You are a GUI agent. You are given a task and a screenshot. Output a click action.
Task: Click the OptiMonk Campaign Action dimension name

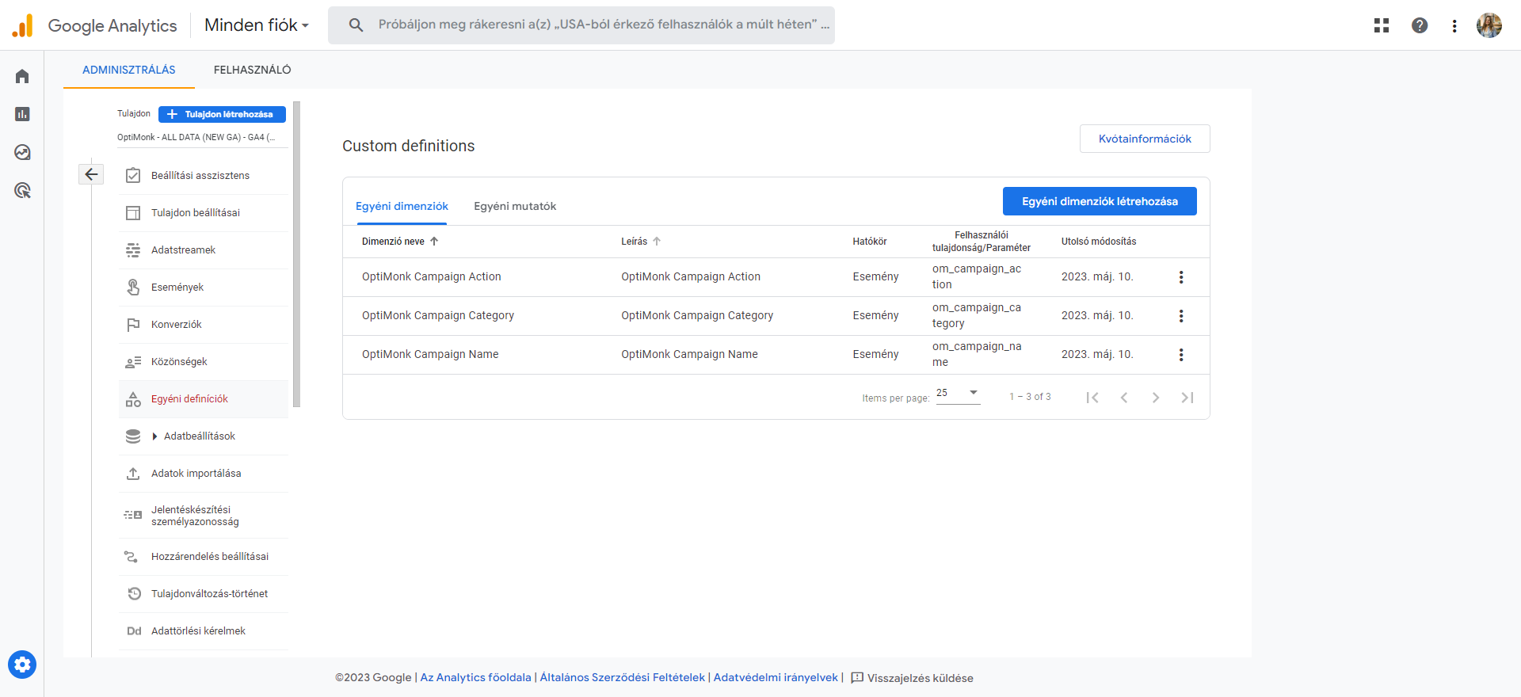(432, 276)
